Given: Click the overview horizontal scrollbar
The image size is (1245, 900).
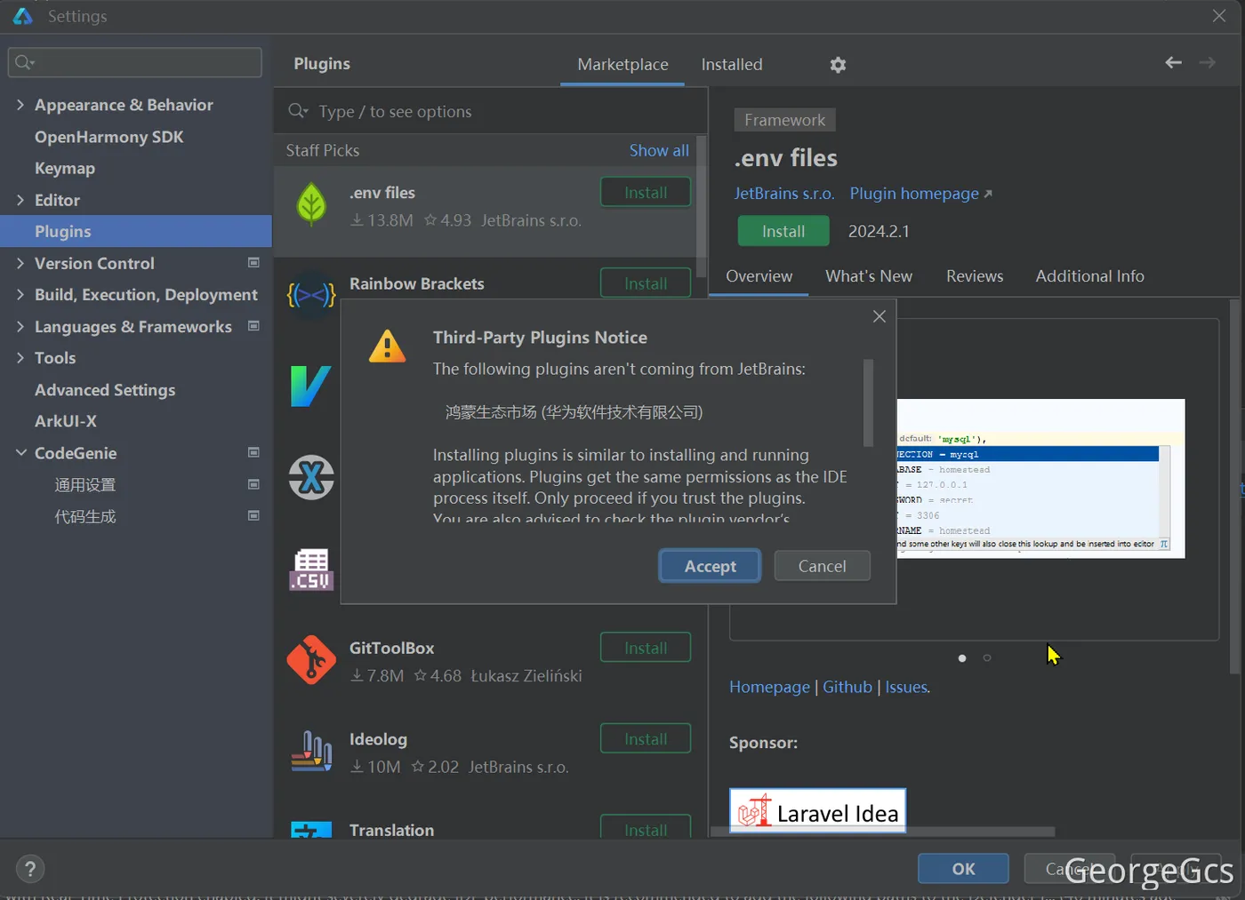Looking at the screenshot, I should click(882, 832).
